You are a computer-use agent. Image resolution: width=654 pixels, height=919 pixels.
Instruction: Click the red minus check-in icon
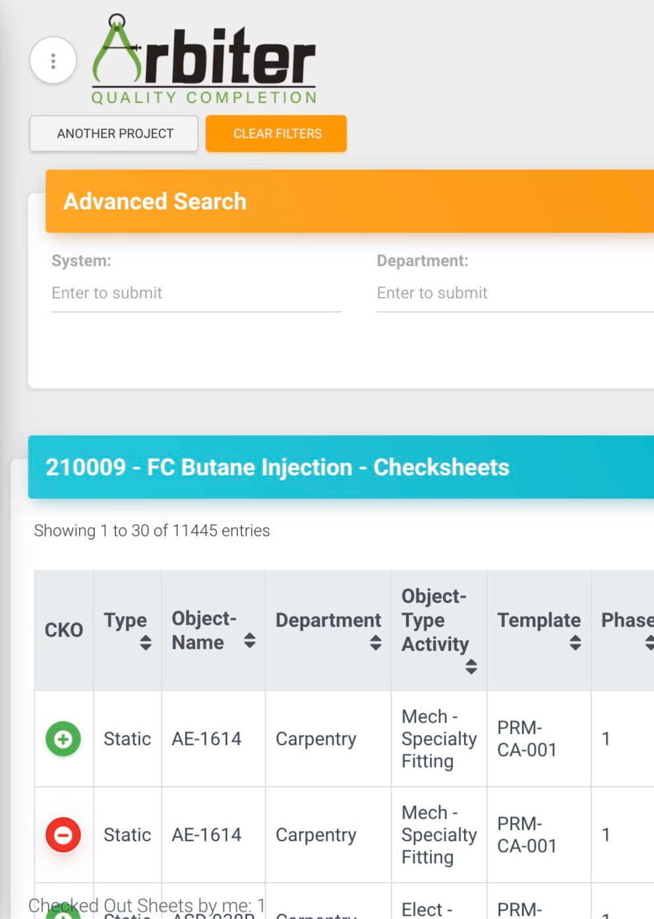(63, 835)
